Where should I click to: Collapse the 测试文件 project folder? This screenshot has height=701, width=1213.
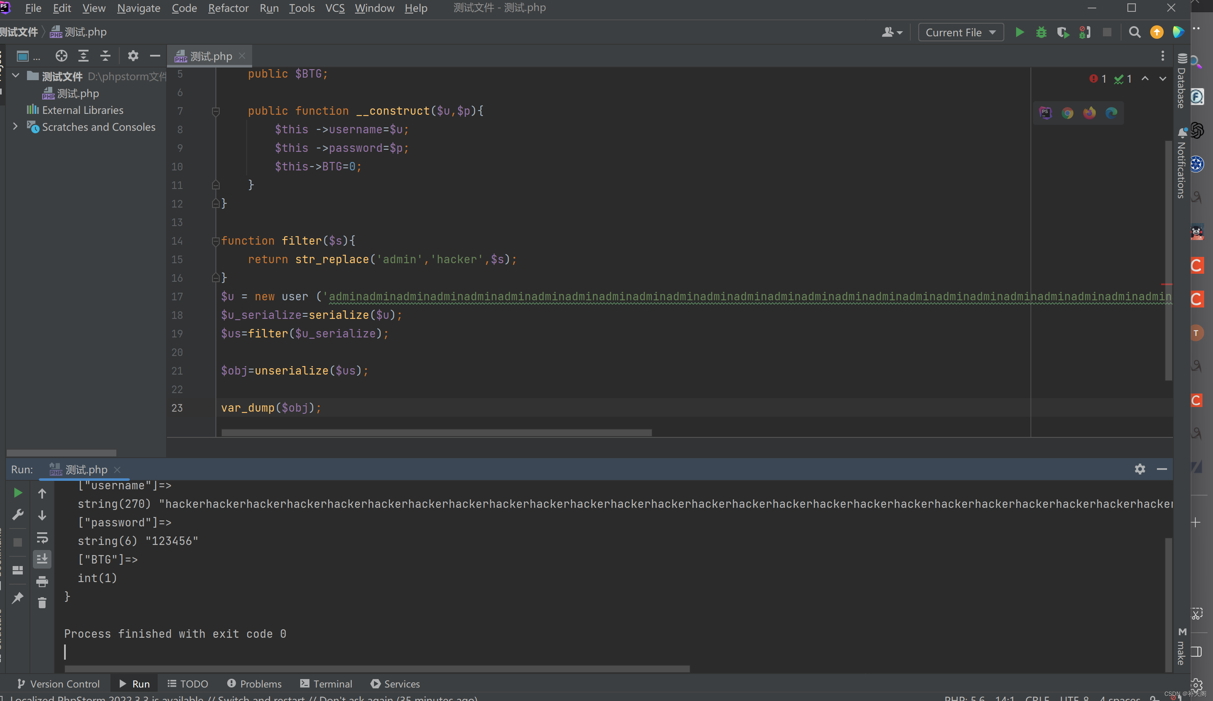tap(16, 75)
